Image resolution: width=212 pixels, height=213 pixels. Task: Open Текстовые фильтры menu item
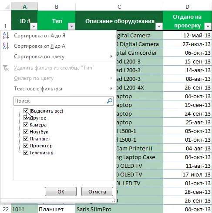click(x=58, y=89)
